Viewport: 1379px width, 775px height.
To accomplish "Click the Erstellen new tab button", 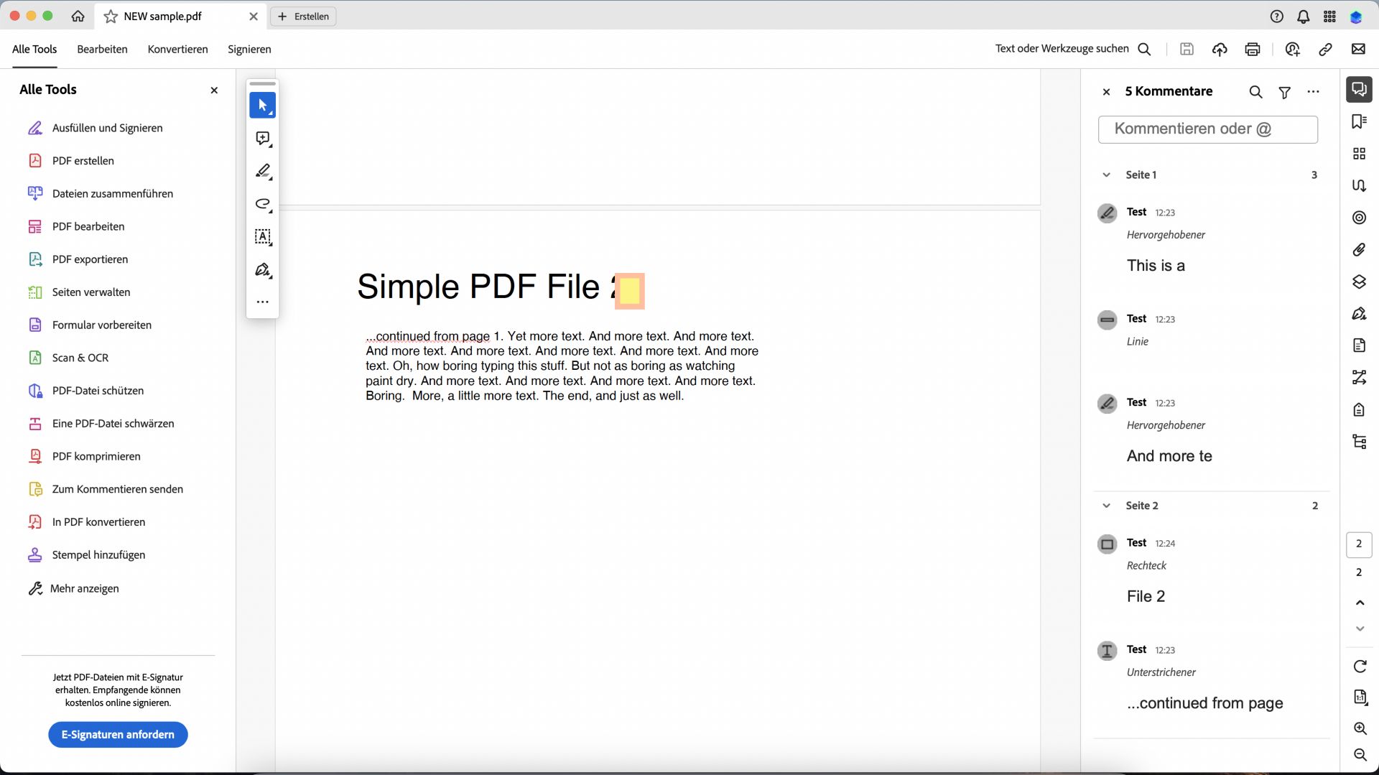I will 304,17.
